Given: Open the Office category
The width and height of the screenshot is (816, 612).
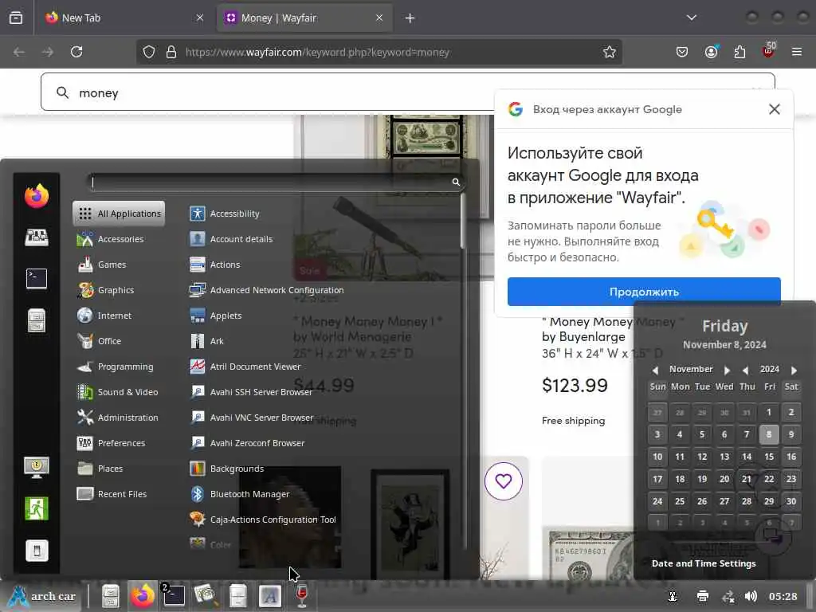Looking at the screenshot, I should point(100,341).
